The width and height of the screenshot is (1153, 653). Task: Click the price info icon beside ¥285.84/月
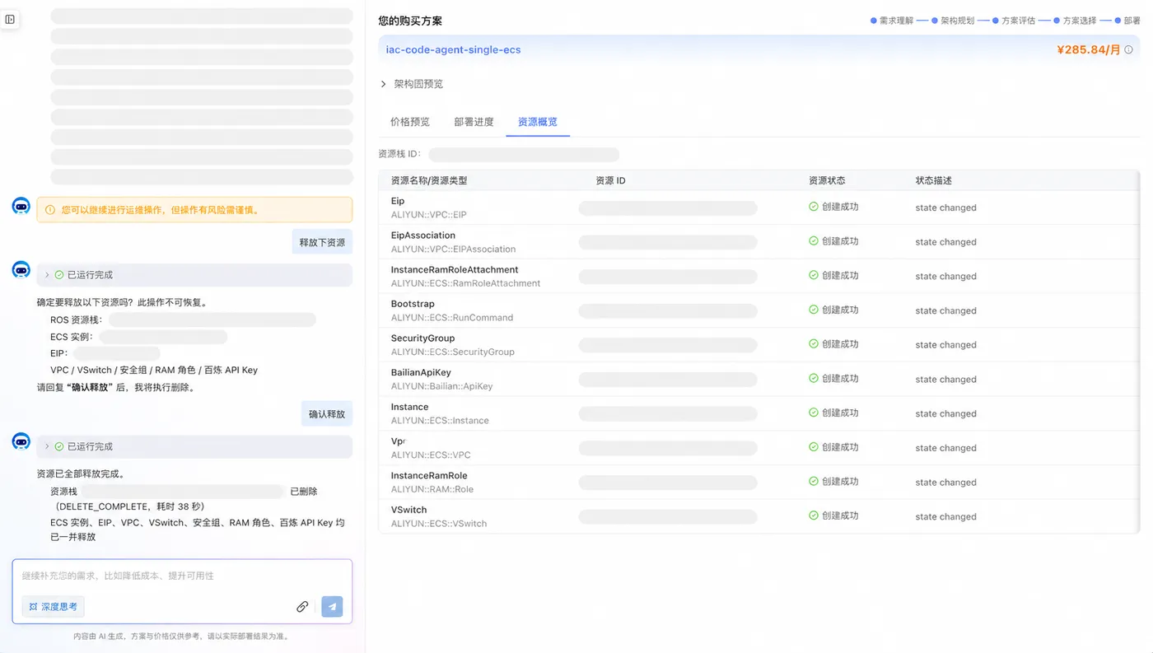(1128, 50)
